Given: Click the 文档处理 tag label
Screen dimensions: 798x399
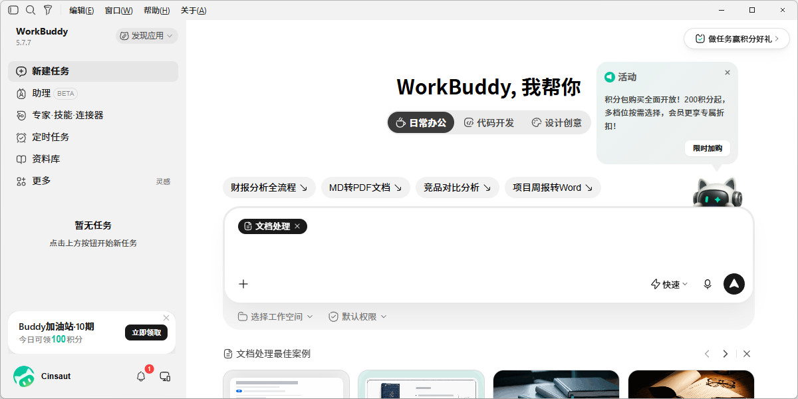Looking at the screenshot, I should pos(273,226).
